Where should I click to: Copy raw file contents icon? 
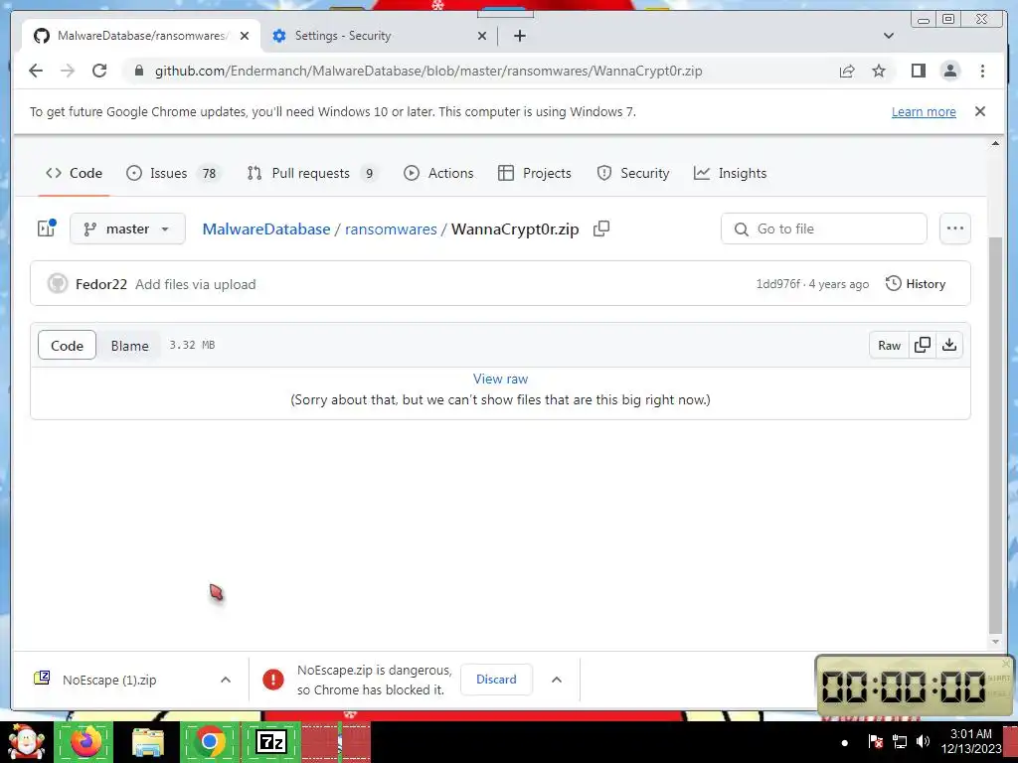tap(922, 345)
